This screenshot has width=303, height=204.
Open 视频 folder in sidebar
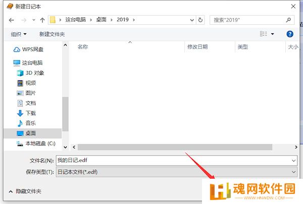point(26,83)
